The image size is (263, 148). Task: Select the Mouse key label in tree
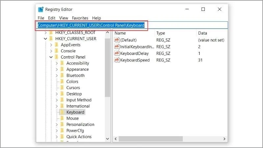click(72, 118)
